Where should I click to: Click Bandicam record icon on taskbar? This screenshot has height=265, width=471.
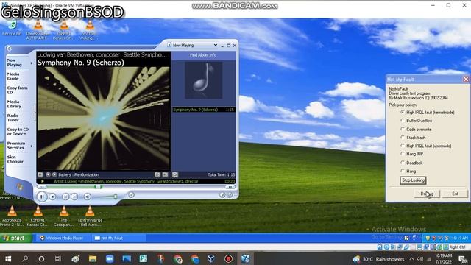point(228,258)
